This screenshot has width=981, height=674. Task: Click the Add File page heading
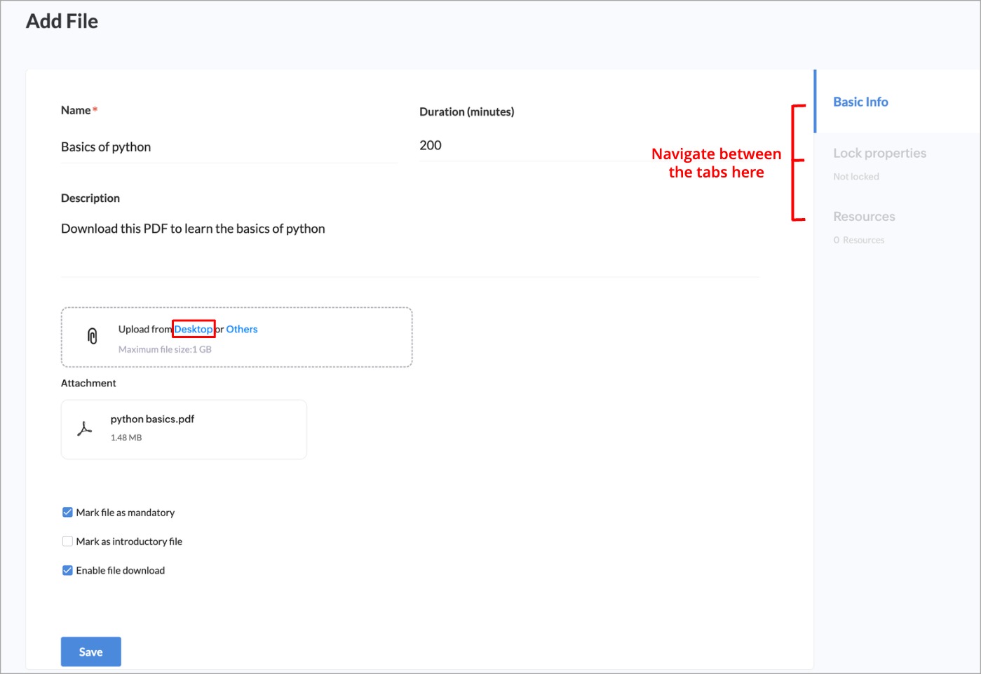(x=62, y=22)
